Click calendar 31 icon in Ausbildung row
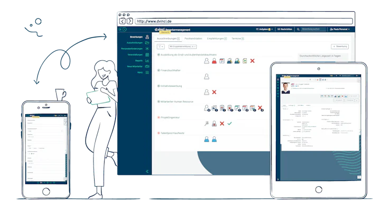The width and height of the screenshot is (389, 210). pos(222,61)
